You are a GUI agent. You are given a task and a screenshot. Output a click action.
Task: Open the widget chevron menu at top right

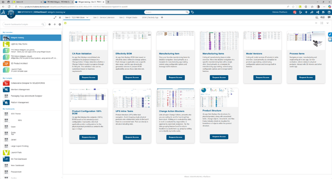pyautogui.click(x=327, y=23)
